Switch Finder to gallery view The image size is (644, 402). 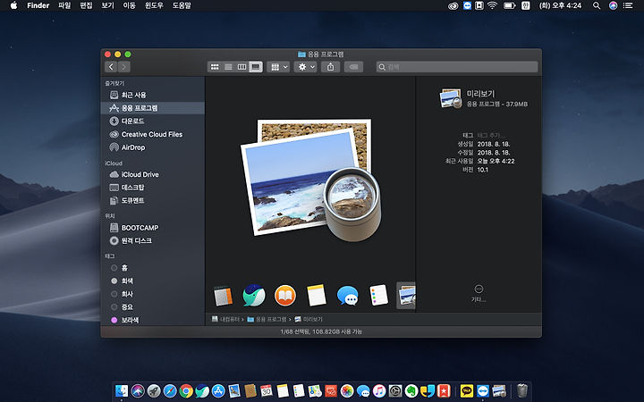(256, 67)
